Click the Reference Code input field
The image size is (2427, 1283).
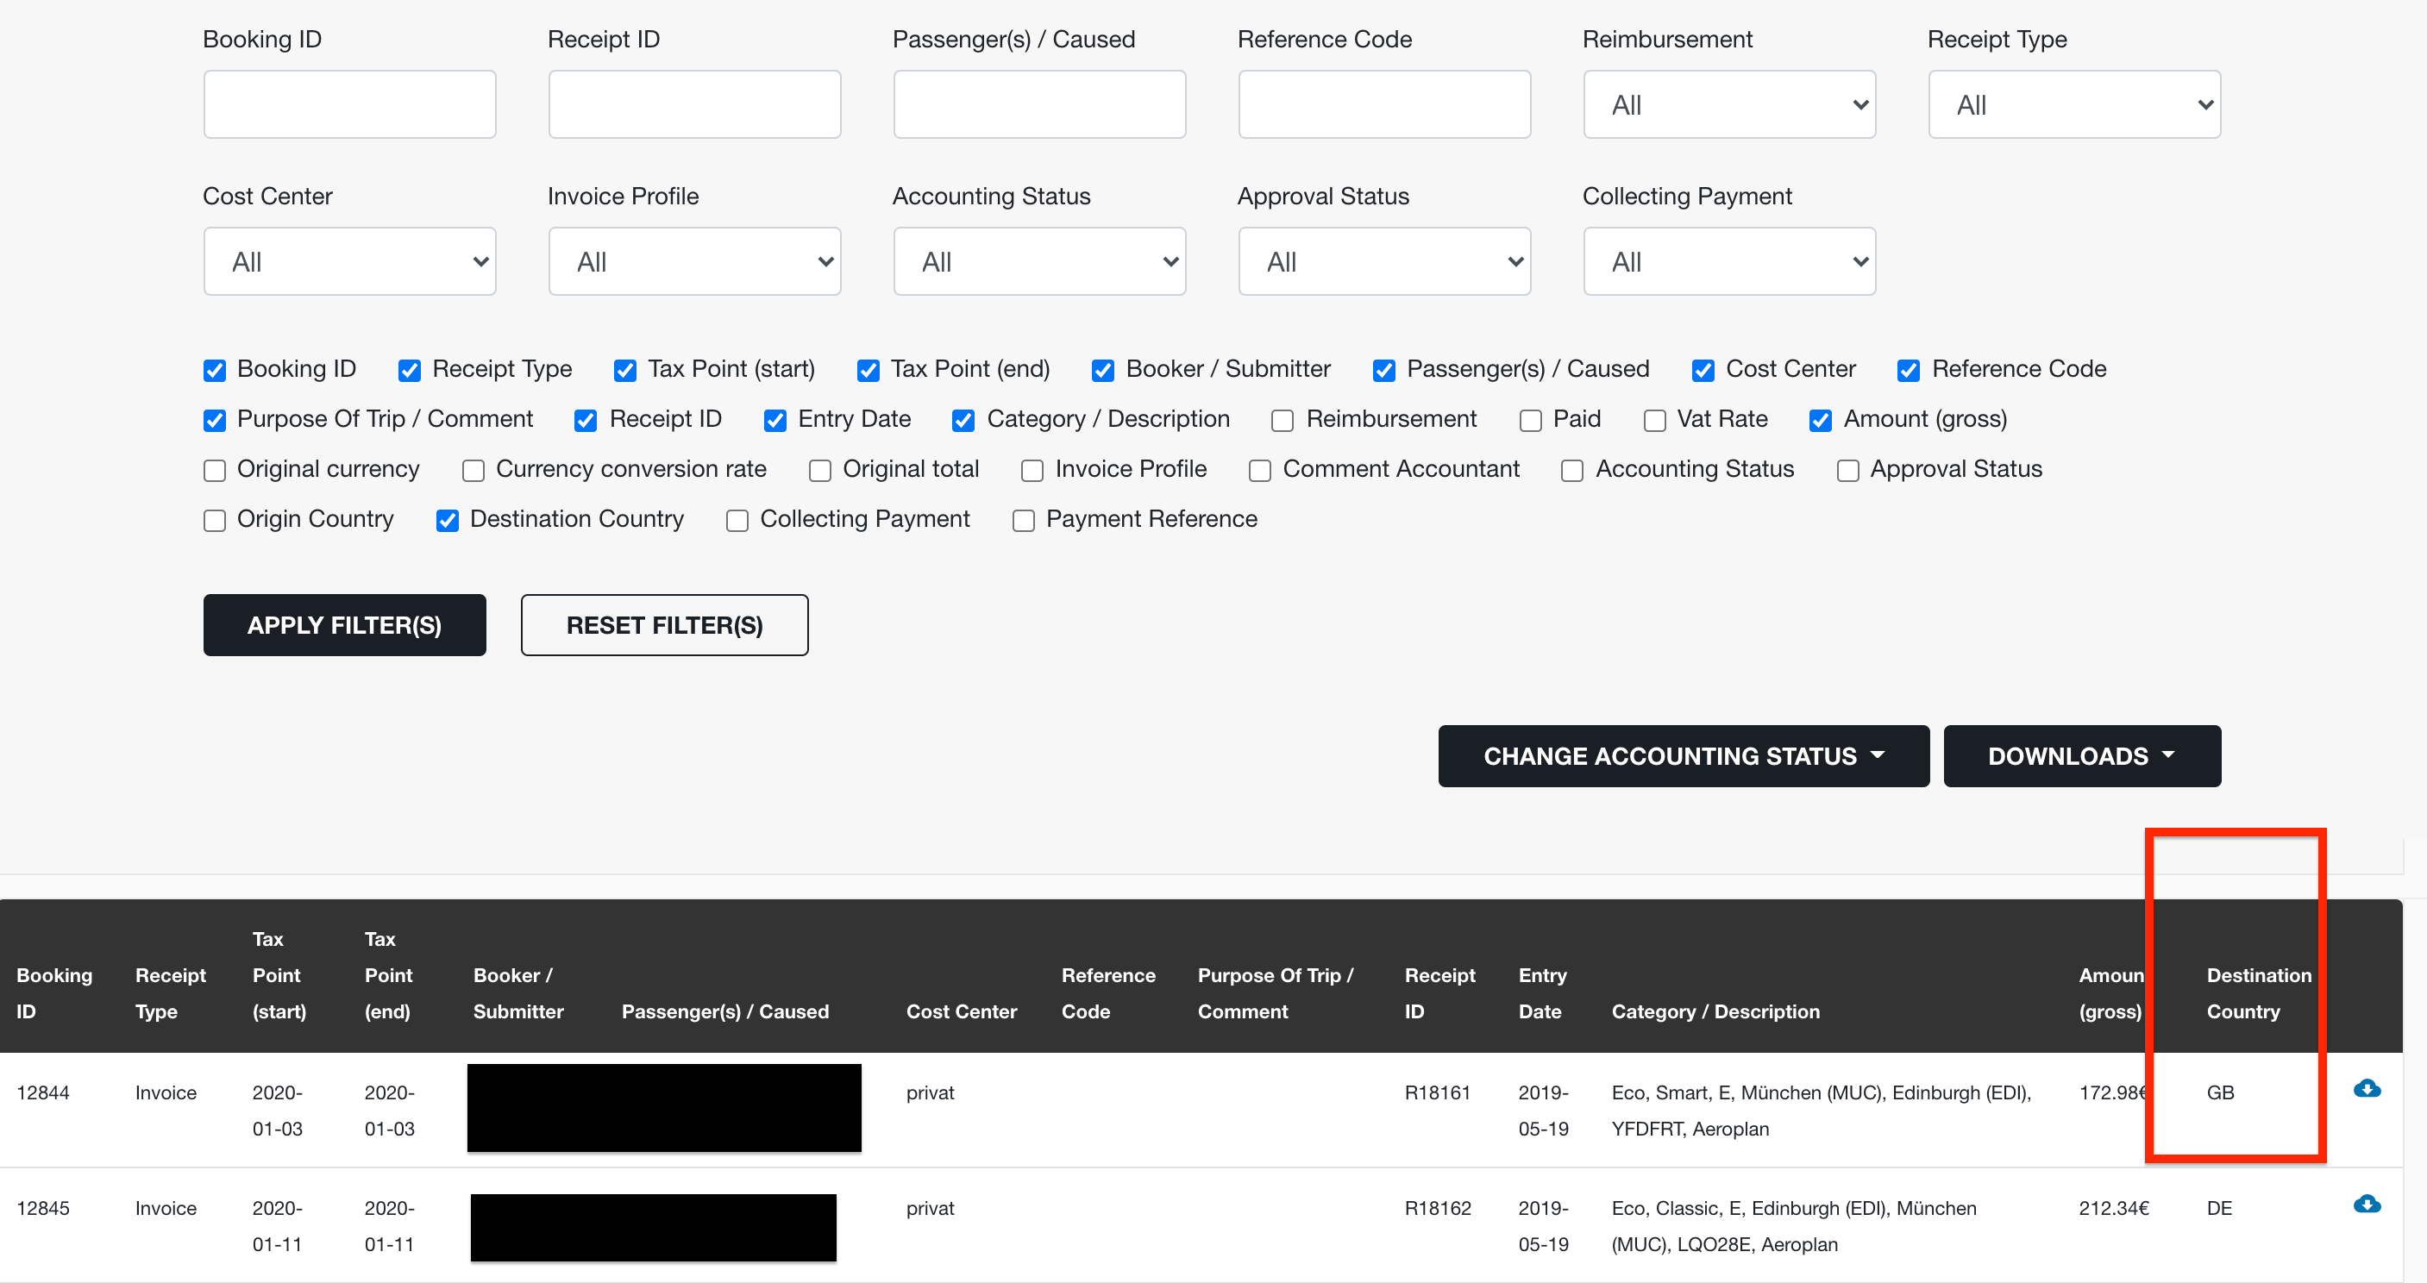pos(1384,104)
